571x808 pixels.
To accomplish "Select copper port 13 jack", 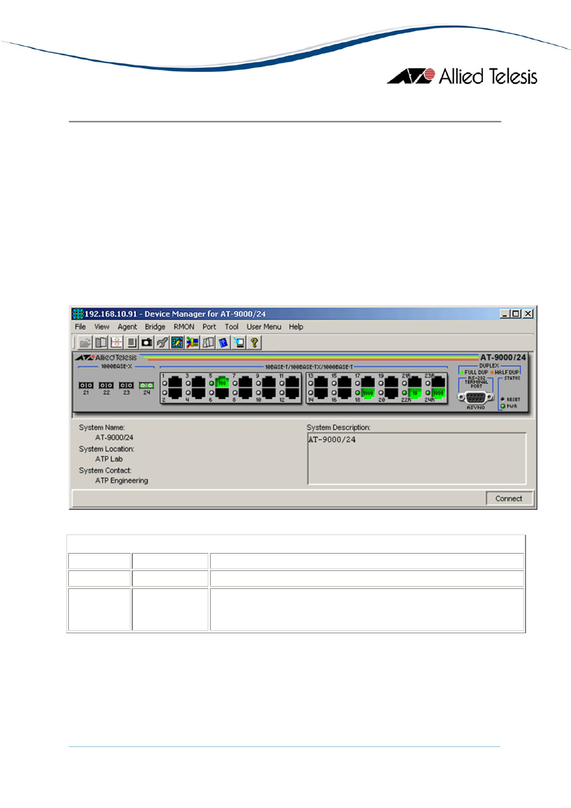I will (x=321, y=382).
